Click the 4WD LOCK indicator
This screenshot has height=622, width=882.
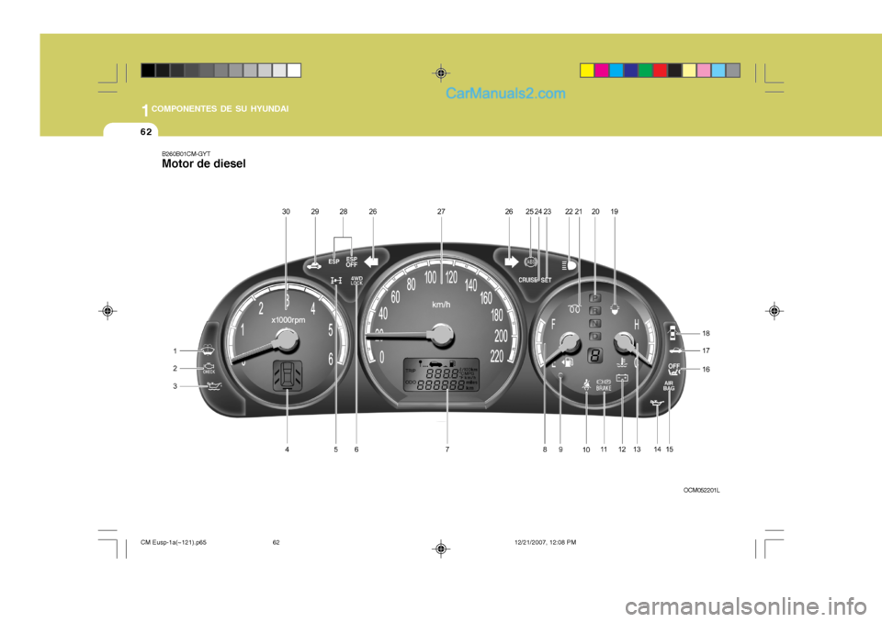click(356, 281)
